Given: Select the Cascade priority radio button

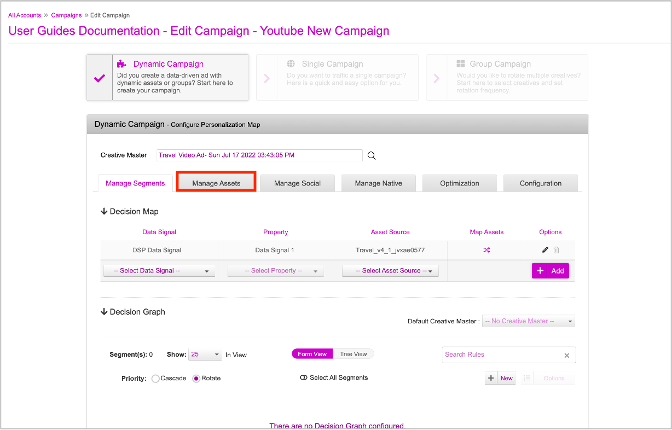Looking at the screenshot, I should click(x=155, y=379).
